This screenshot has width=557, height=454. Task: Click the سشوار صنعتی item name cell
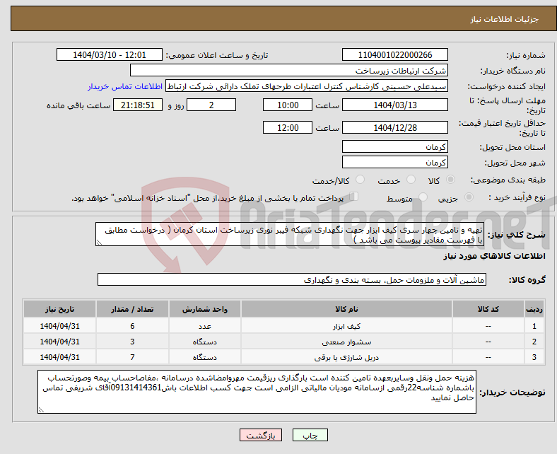coord(346,342)
